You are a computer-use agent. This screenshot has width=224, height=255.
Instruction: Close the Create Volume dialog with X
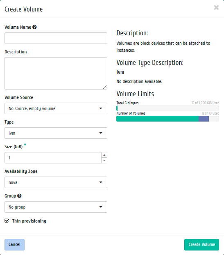click(216, 7)
